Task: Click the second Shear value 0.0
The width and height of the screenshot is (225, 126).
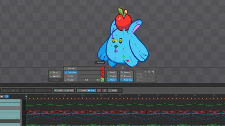Action: pyautogui.click(x=95, y=80)
